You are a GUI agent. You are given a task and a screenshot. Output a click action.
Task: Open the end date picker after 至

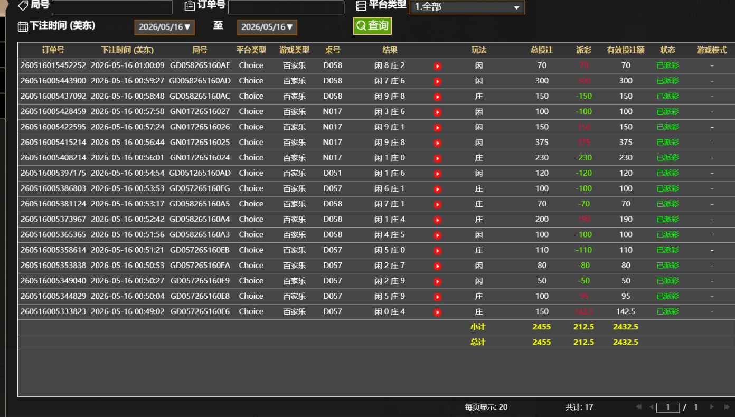point(267,27)
